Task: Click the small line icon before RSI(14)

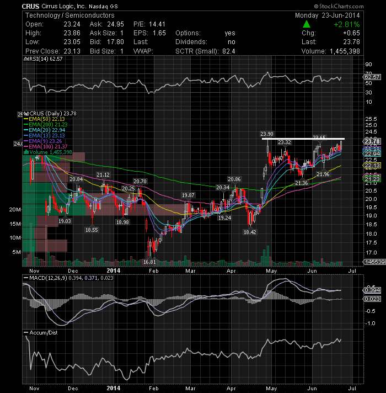Action: click(25, 59)
